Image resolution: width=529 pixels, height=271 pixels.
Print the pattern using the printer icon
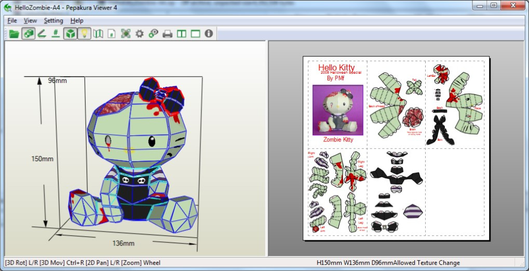pos(168,34)
